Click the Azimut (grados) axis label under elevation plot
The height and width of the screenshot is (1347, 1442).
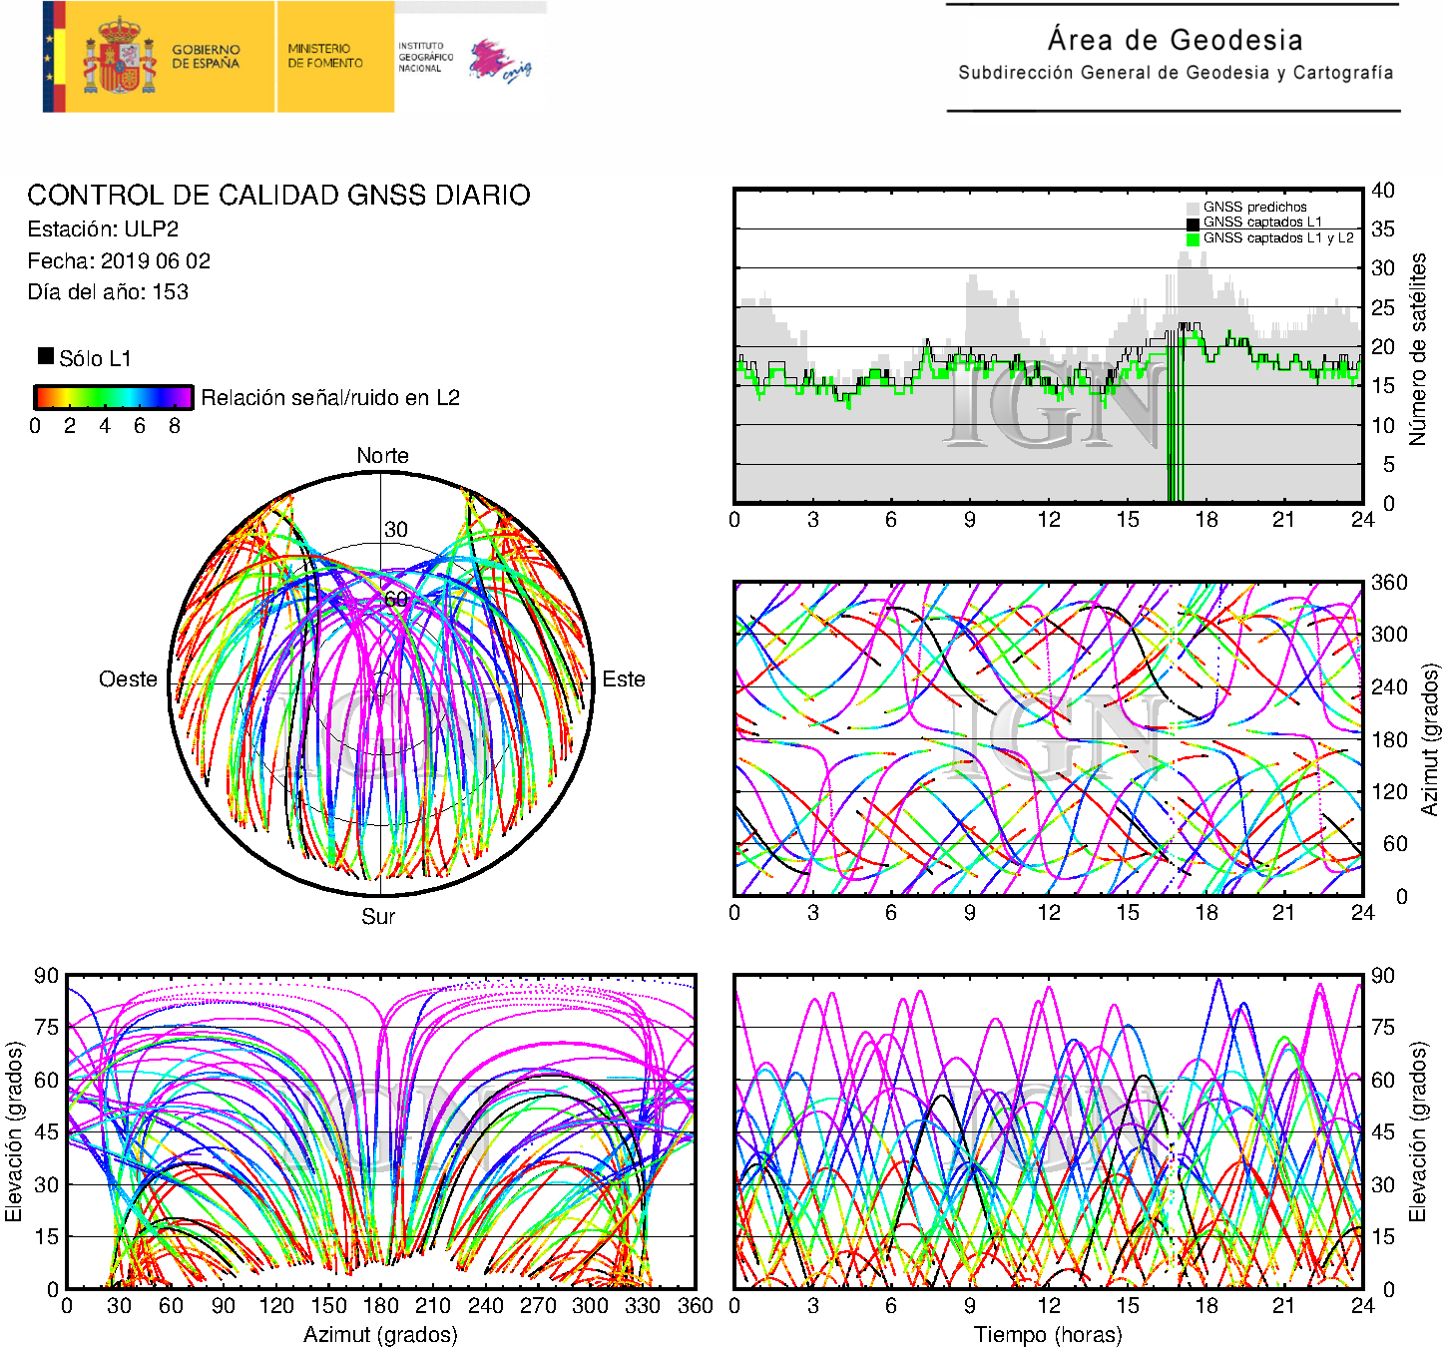[380, 1334]
